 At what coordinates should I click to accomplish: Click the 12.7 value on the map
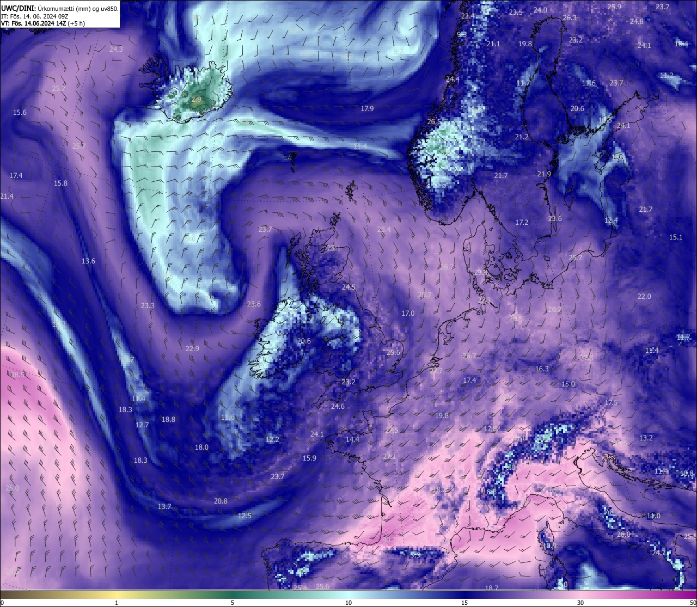point(142,425)
